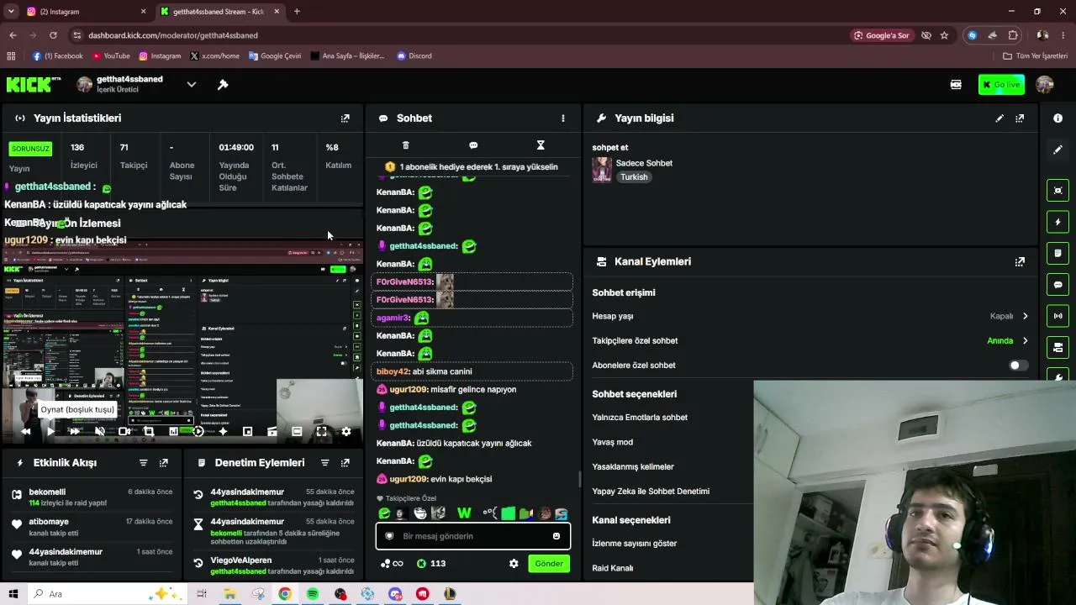Go to Kick home via the KICK logo
The image size is (1076, 605).
34,84
